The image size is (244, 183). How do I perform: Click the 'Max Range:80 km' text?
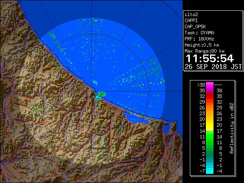pyautogui.click(x=204, y=51)
